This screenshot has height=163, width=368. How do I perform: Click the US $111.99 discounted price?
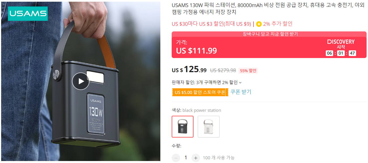click(x=197, y=51)
